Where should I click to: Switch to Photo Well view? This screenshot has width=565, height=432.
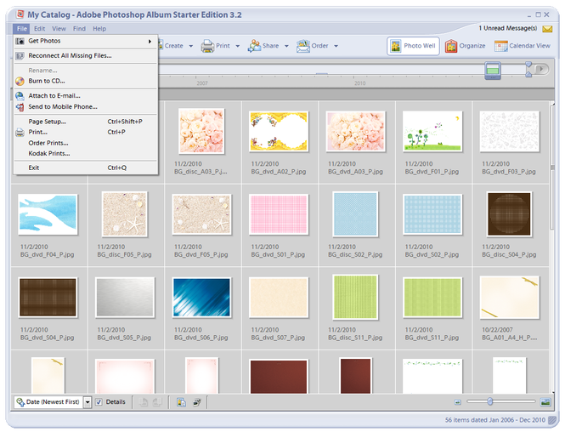coord(413,46)
